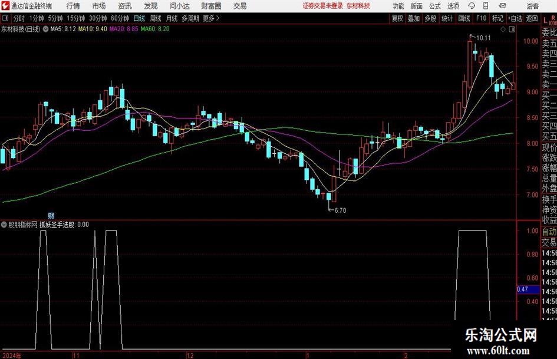Expand the 更多 periods dropdown

point(211,18)
